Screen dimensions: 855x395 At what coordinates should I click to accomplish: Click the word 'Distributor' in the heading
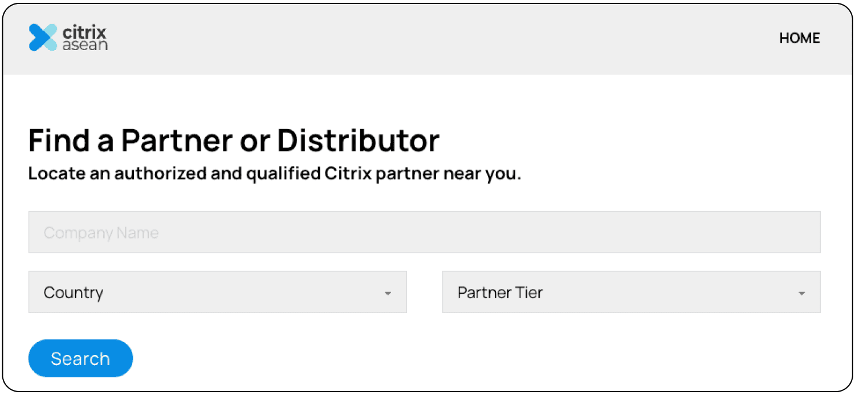pos(359,140)
